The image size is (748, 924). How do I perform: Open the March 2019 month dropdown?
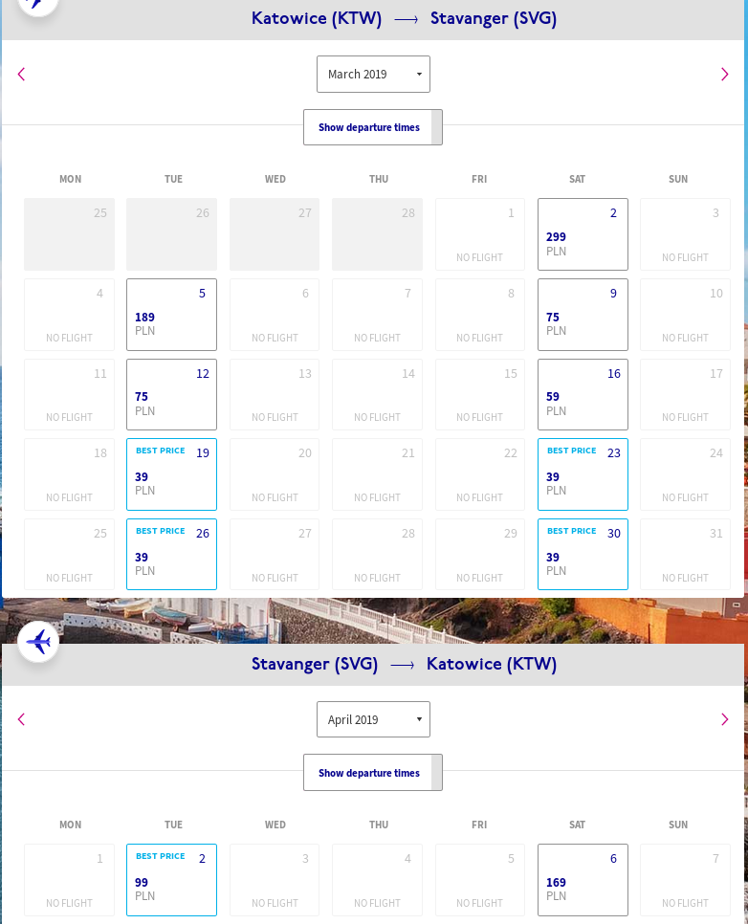(373, 75)
